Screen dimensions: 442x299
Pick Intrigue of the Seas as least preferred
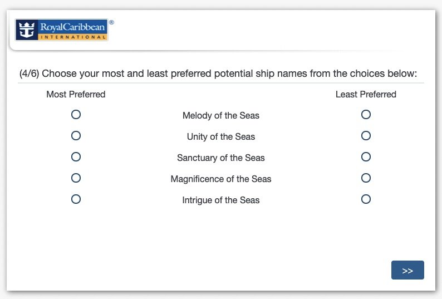pos(366,199)
